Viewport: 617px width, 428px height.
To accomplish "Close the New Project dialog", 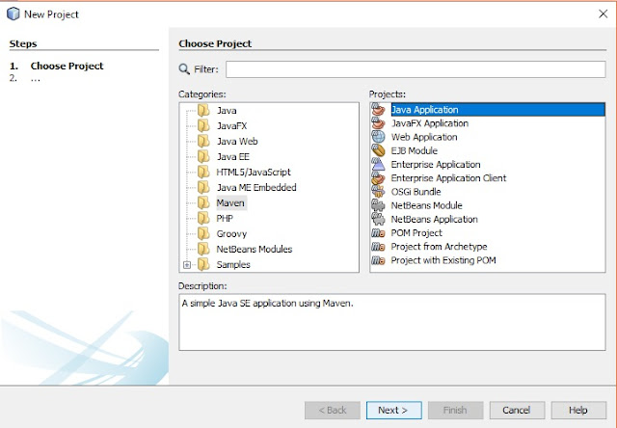I will 603,14.
